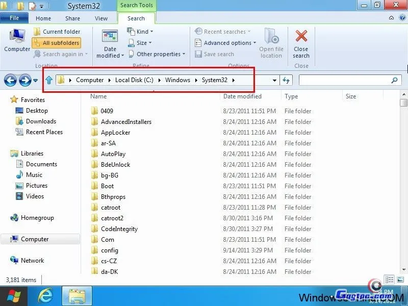Click the Computer search location icon
The image size is (408, 306).
(17, 36)
